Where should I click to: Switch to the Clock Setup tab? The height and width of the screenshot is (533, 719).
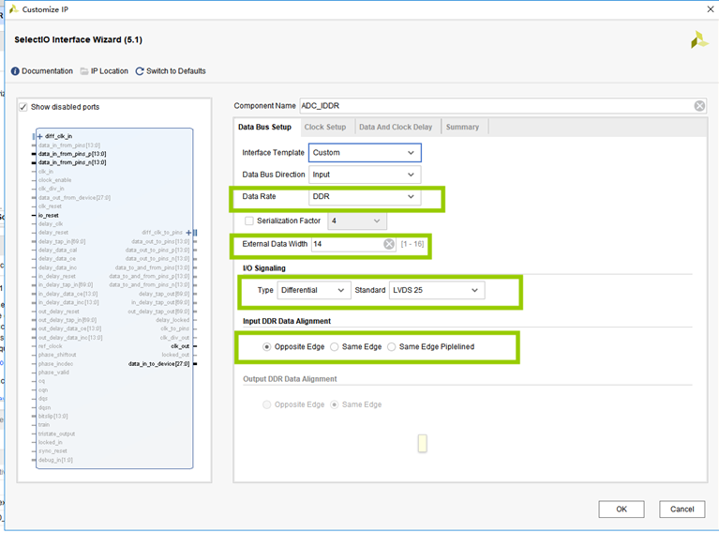[325, 127]
